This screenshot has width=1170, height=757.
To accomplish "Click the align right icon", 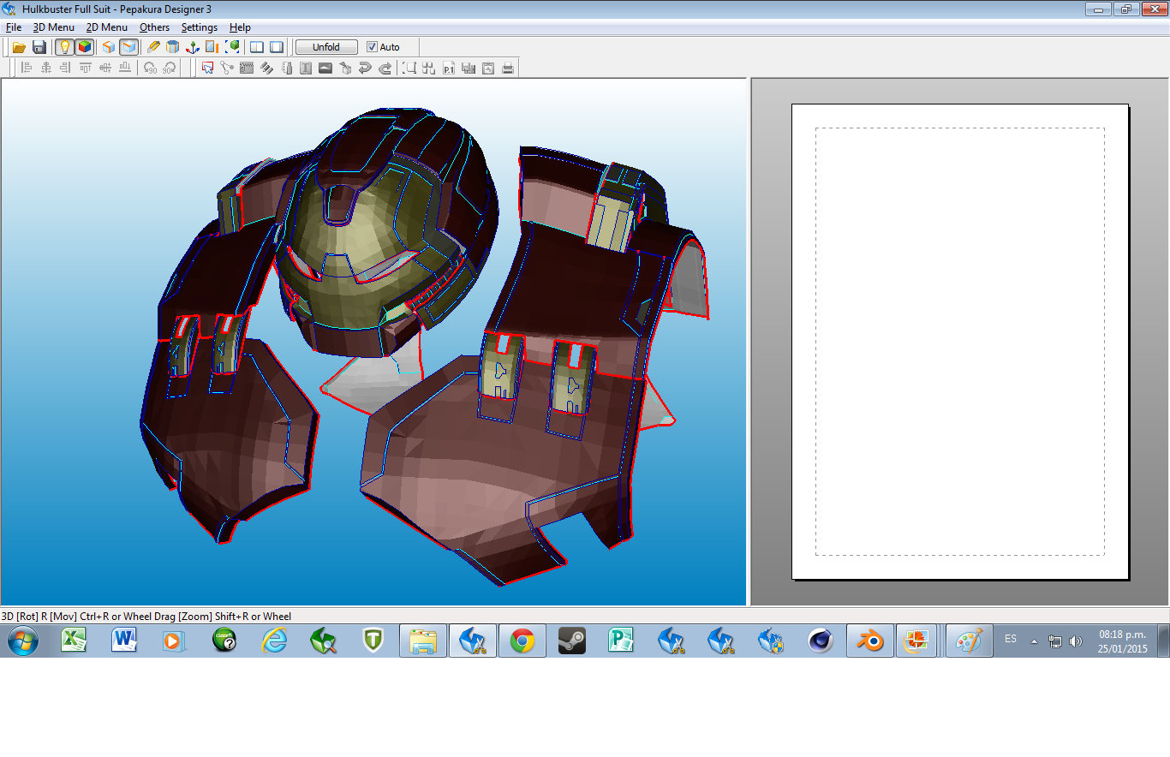I will (66, 68).
